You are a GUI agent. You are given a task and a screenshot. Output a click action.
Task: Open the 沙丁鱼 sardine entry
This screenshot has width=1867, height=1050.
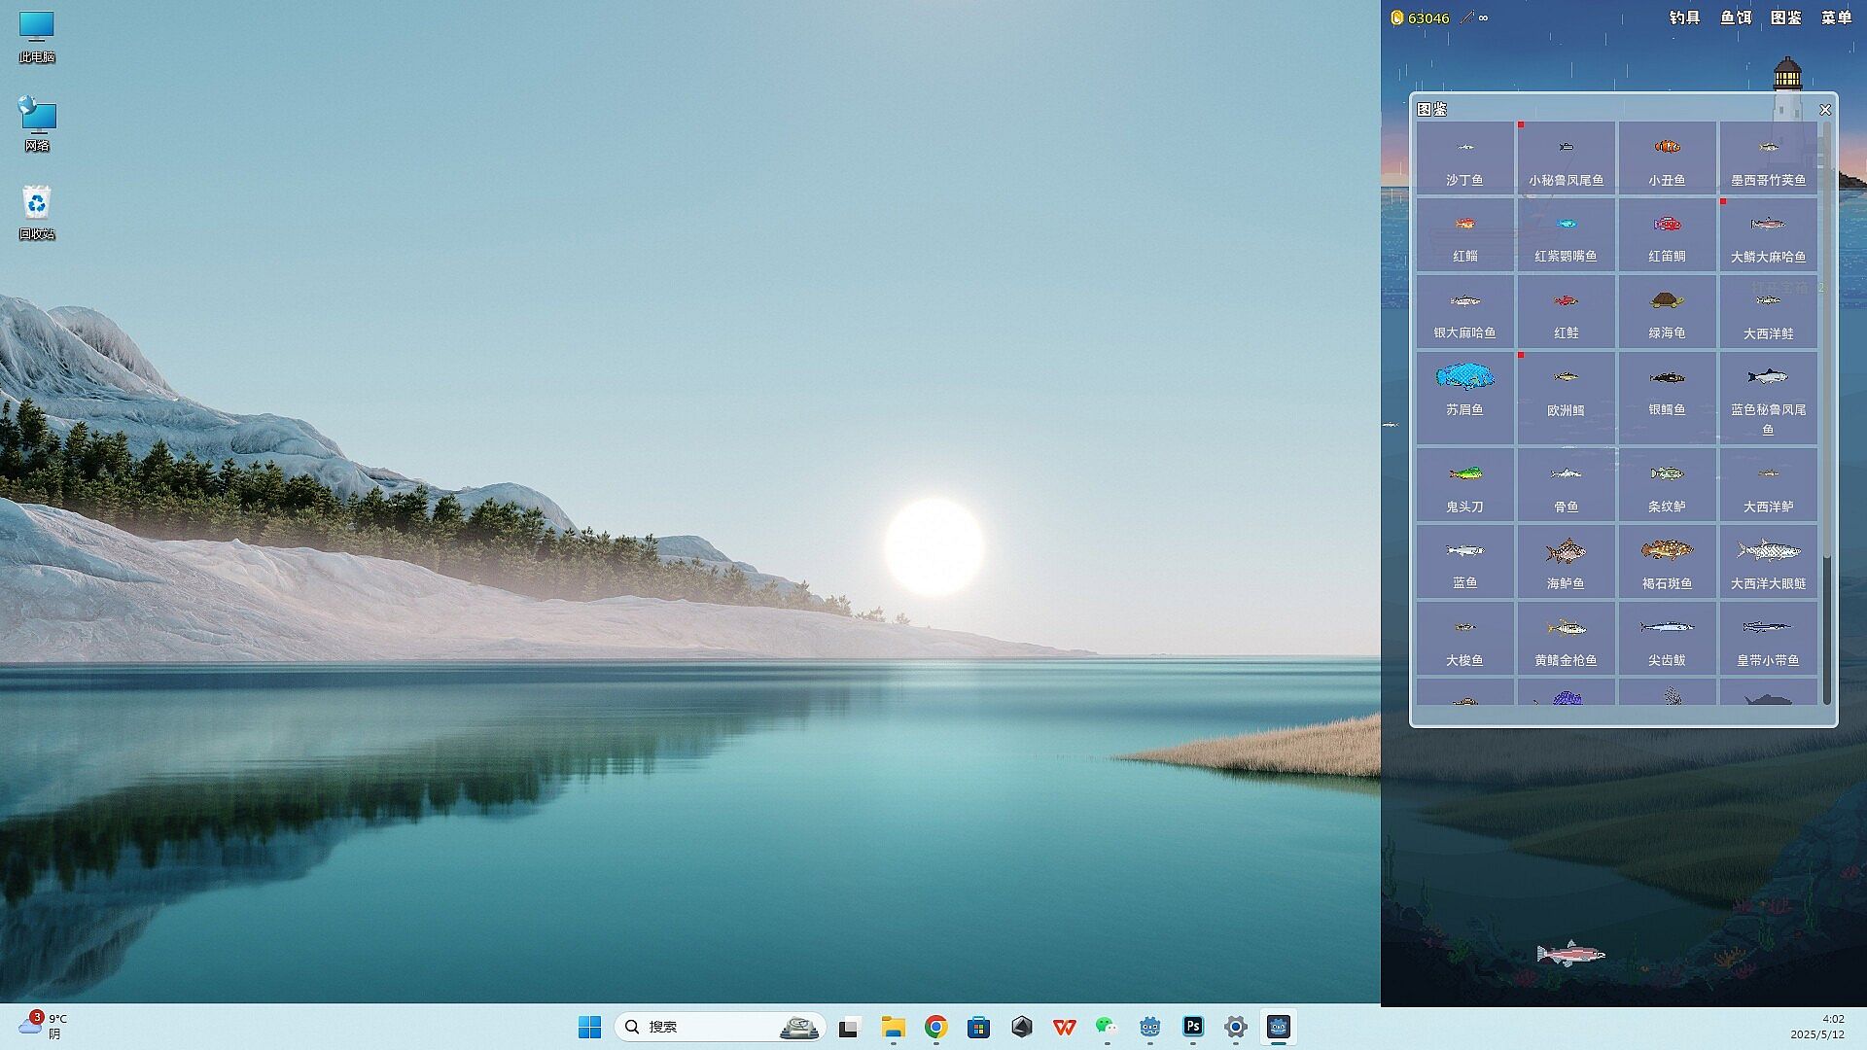[x=1464, y=158]
